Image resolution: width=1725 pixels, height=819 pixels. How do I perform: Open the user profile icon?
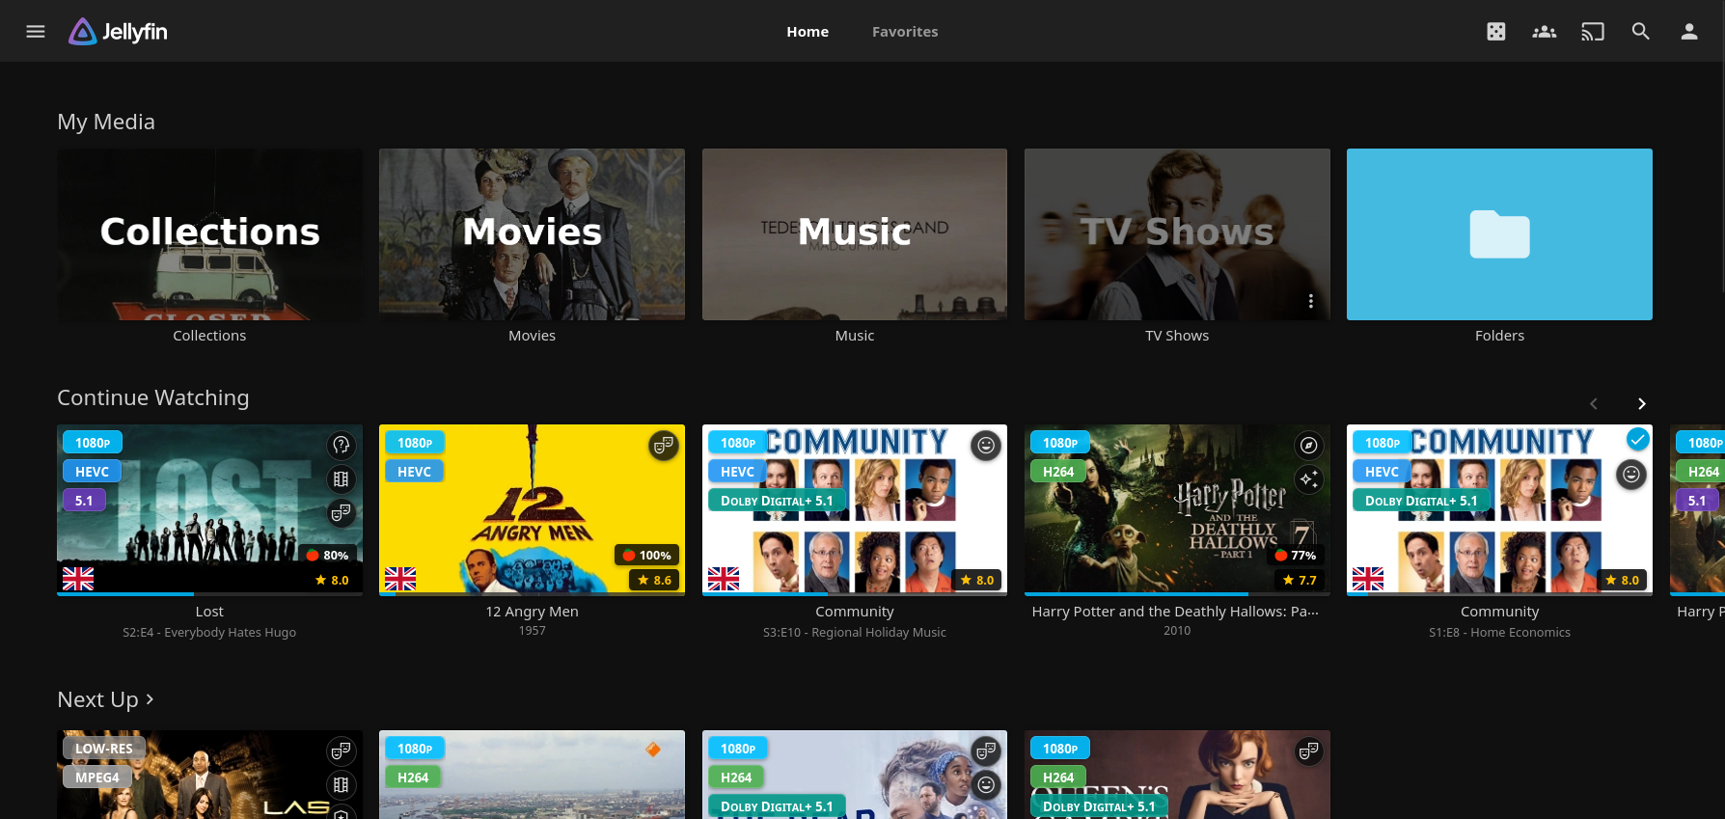click(1689, 32)
